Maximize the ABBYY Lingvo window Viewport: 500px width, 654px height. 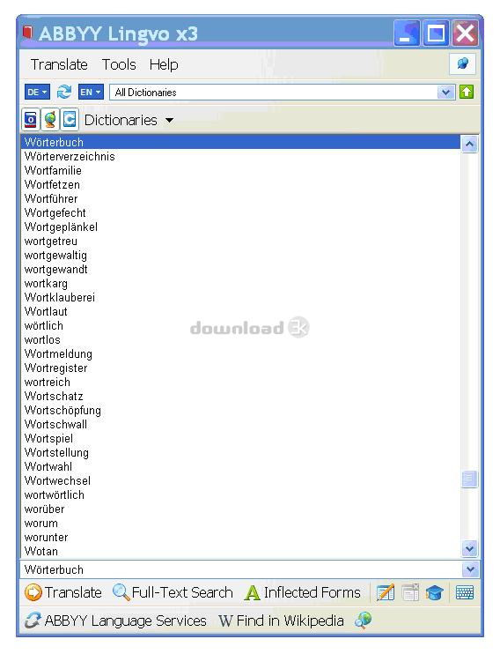pyautogui.click(x=436, y=33)
